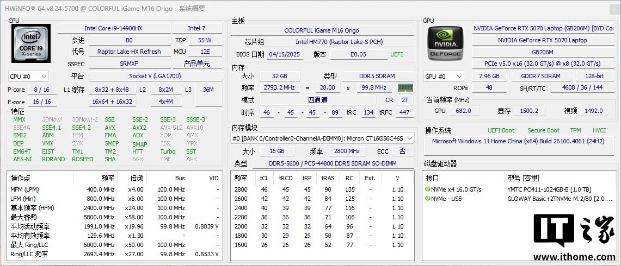
Task: Click the tCL column header in timing table
Action: [x=264, y=178]
